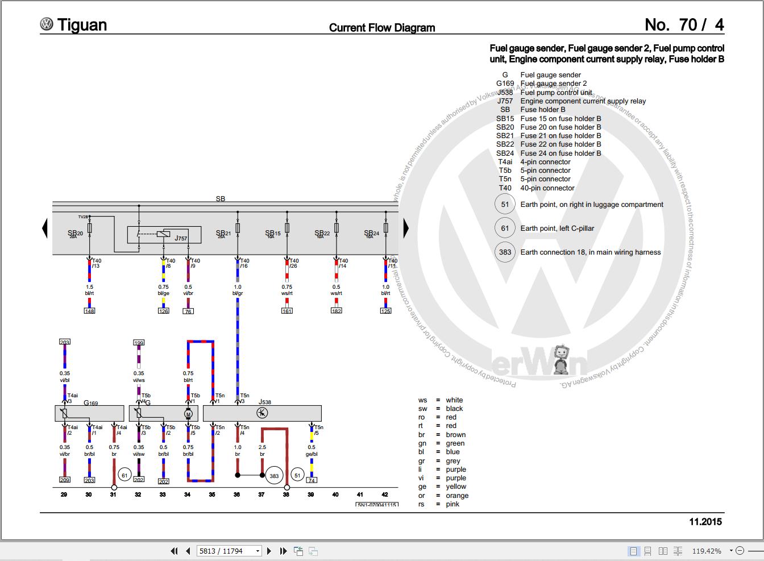Click the SB21 fuse label
Screen dimensions: 764x561
pyautogui.click(x=223, y=234)
